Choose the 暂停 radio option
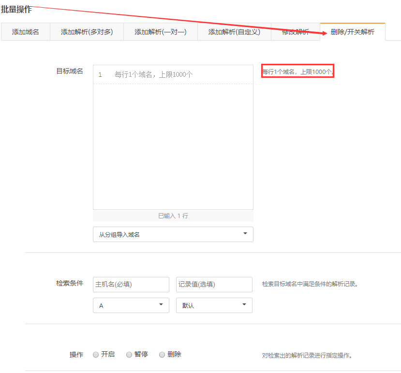 pos(129,355)
